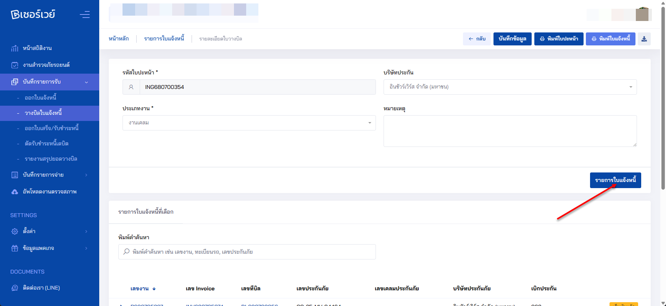The image size is (666, 306).
Task: Click the บันทึกข้อมูล save button
Action: pos(512,39)
